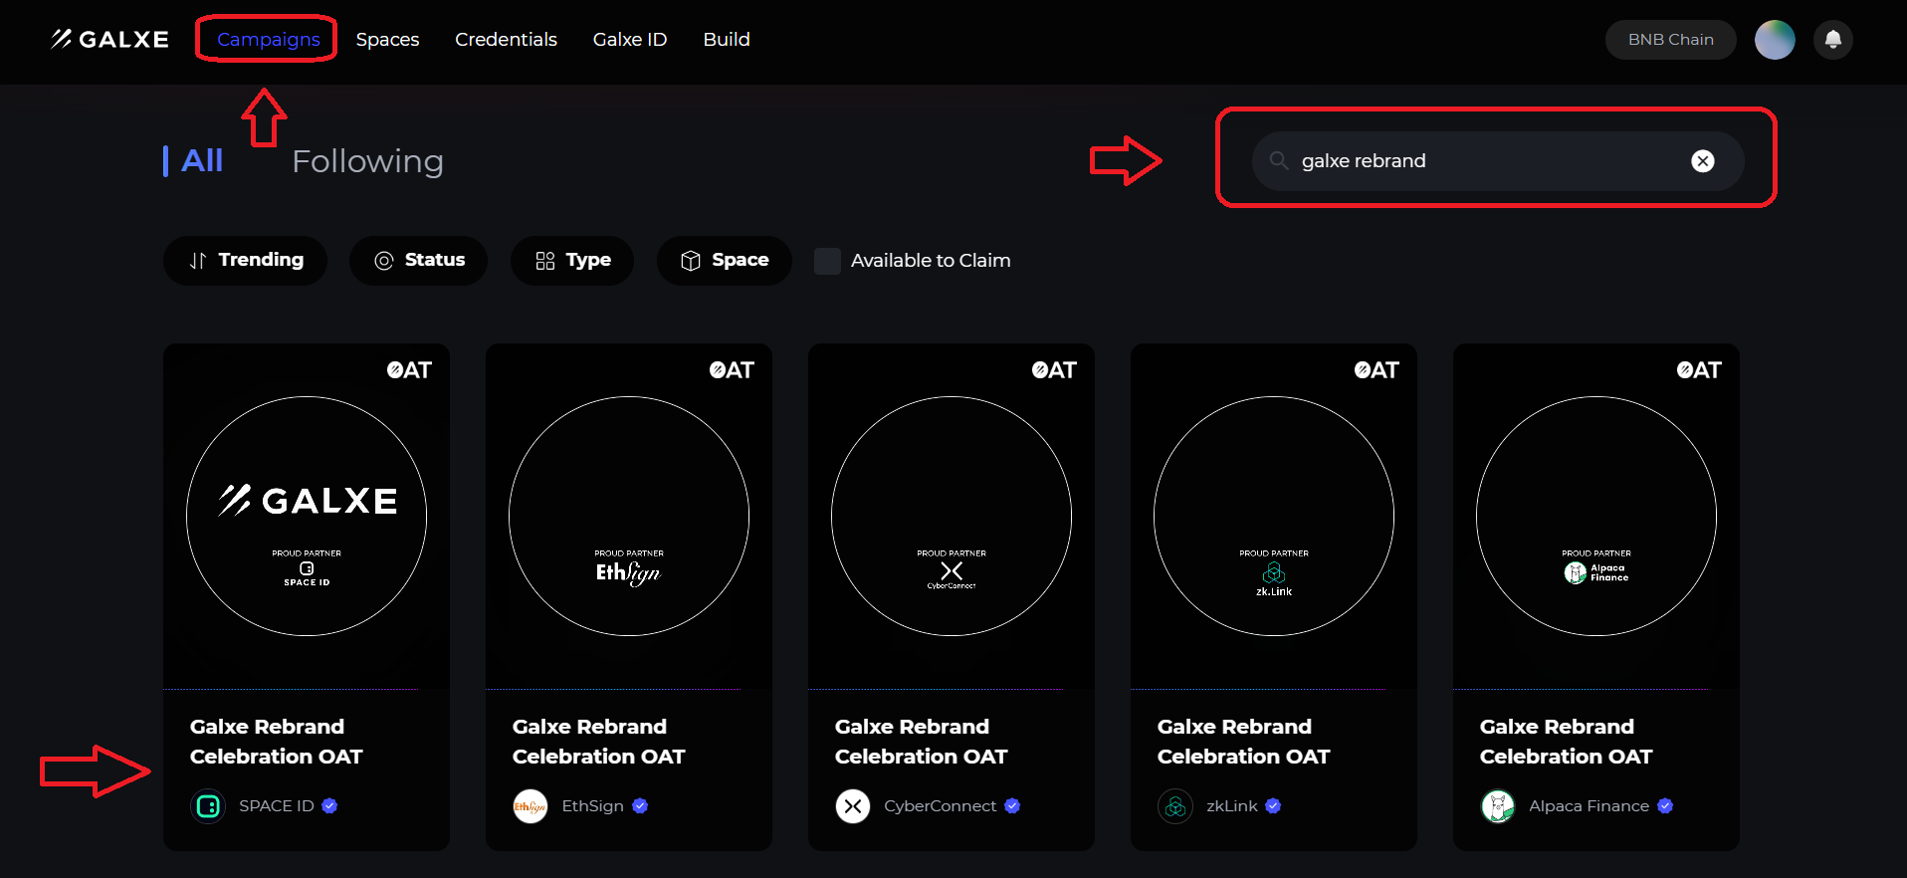Click the verified badge beside EthSign
This screenshot has height=878, width=1907.
(640, 806)
